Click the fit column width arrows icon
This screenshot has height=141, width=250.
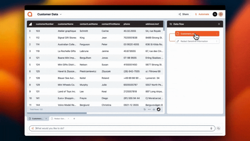tap(149, 109)
